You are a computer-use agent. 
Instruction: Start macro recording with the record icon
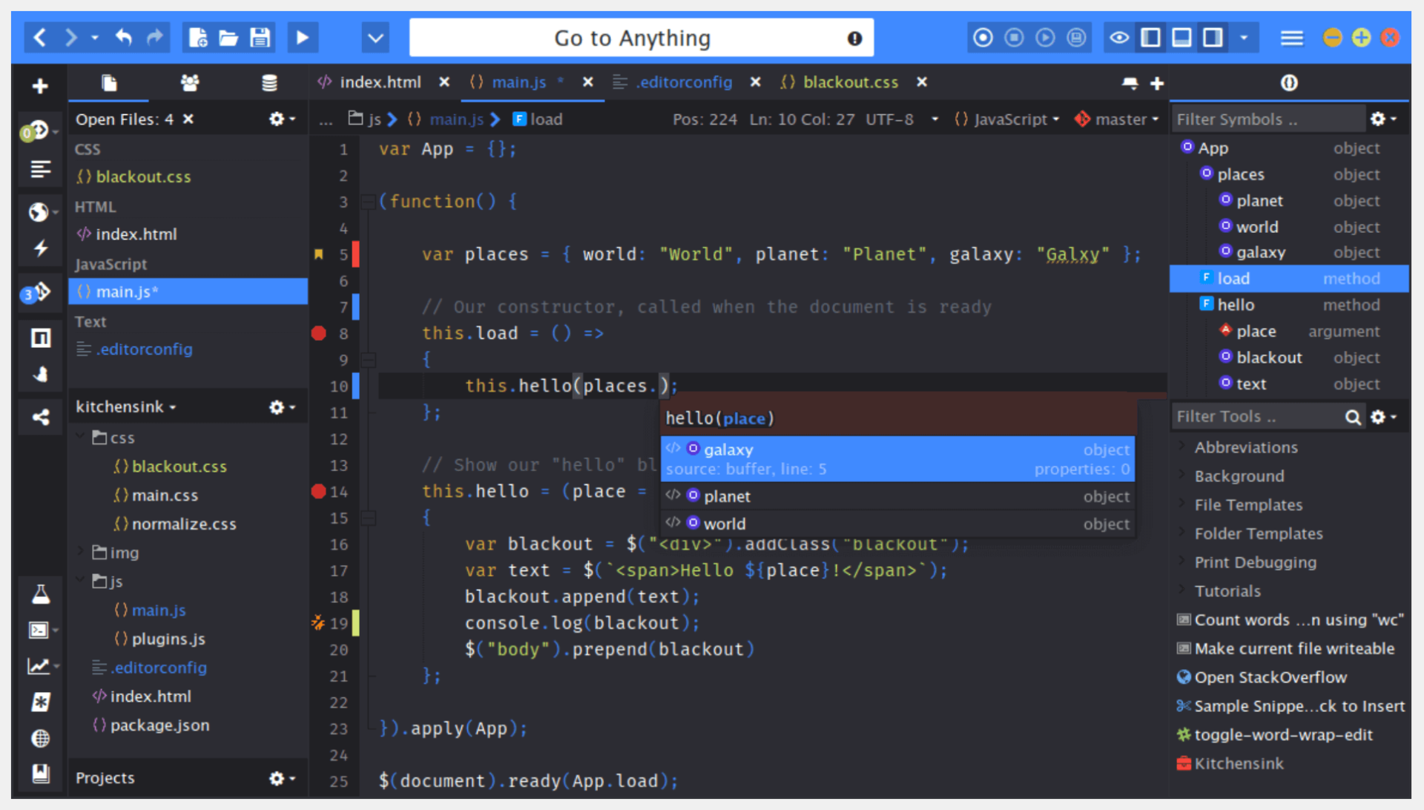click(983, 38)
